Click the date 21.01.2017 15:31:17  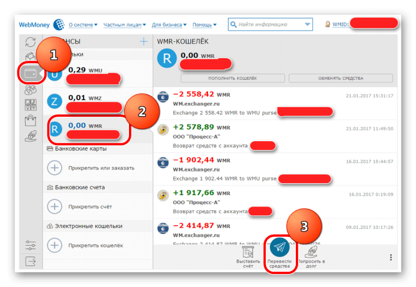370,96
